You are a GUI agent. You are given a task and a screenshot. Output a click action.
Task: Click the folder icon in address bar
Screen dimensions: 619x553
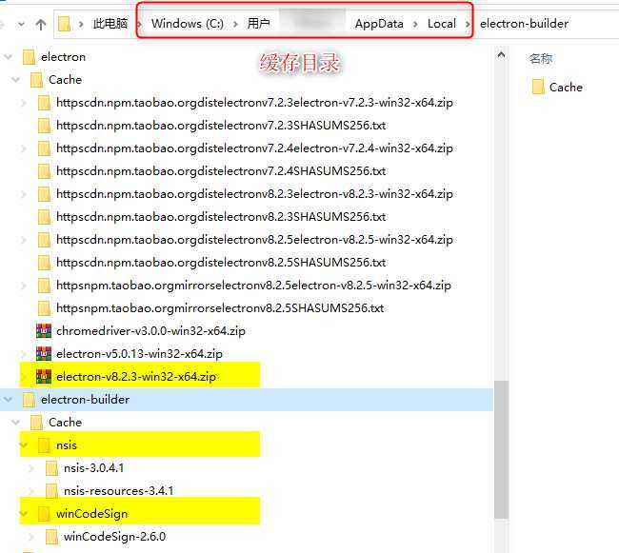coord(65,24)
